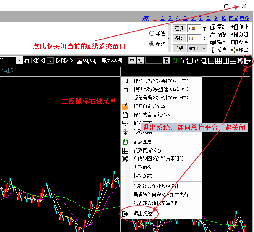Viewport: 254px width, 232px height.
Task: Click the 粘贴 paste icon
Action: [213, 34]
